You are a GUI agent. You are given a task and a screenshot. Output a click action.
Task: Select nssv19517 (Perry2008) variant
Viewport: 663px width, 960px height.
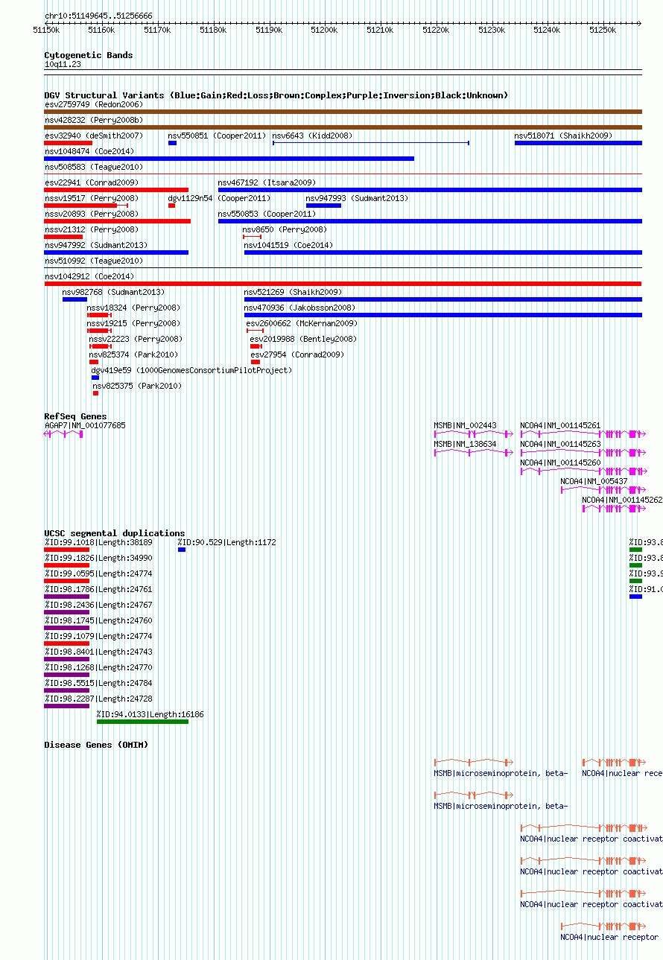pos(86,205)
